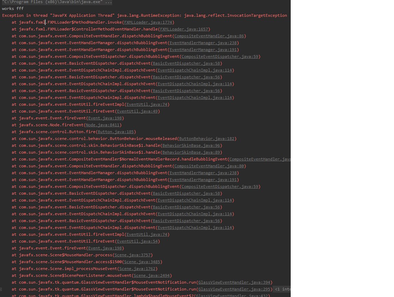Open the Scene.java:3757 link
Image resolution: width=394 pixels, height=297 pixels.
132,255
